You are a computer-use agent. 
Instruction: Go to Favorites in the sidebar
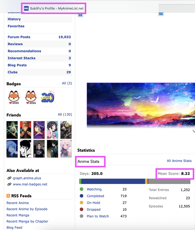16,26
